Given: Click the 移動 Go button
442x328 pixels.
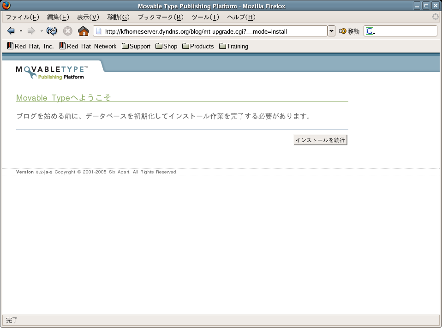Looking at the screenshot, I should (349, 31).
